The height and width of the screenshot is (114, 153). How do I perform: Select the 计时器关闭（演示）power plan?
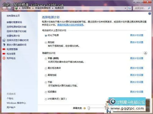pyautogui.click(x=46, y=99)
